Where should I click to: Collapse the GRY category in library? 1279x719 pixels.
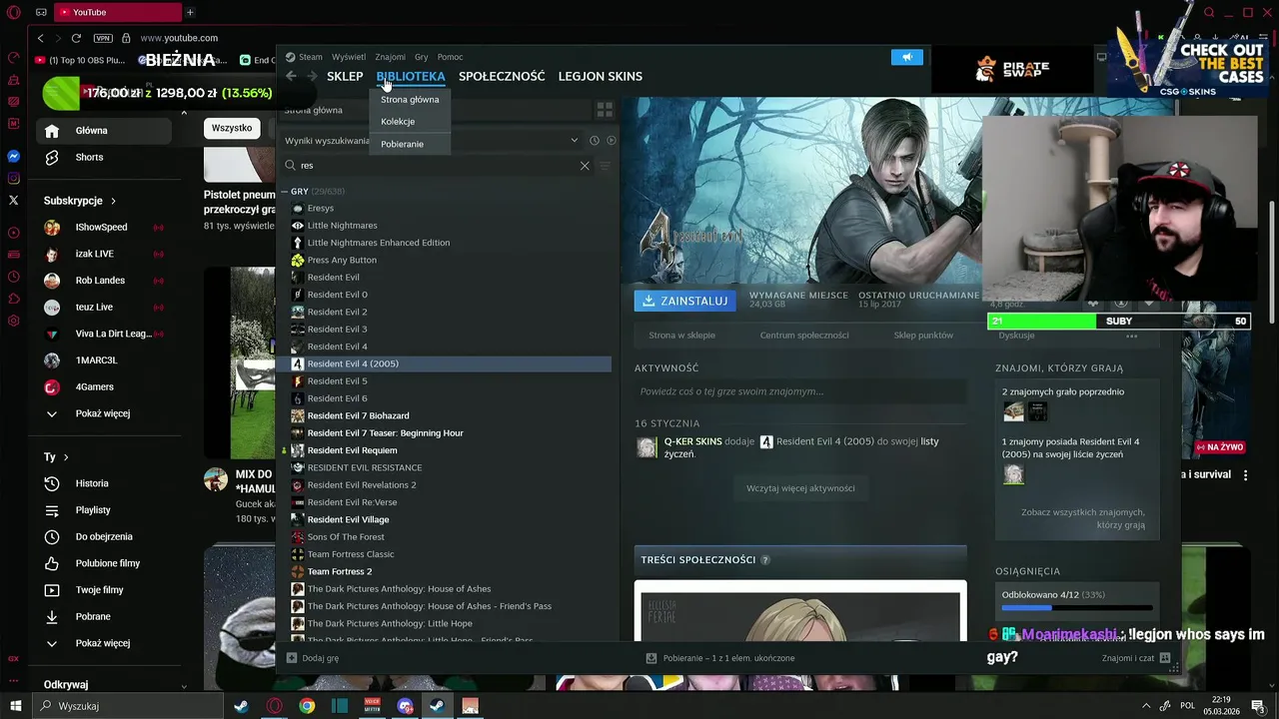point(285,191)
